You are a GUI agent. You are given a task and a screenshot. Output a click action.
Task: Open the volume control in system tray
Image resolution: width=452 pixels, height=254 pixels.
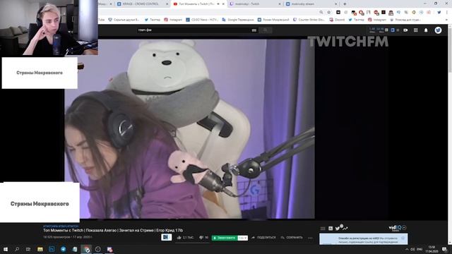[412, 249]
